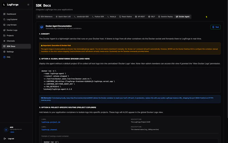Click the Docker Agent Documentation cube icon
This screenshot has height=143, width=228.
42,27
